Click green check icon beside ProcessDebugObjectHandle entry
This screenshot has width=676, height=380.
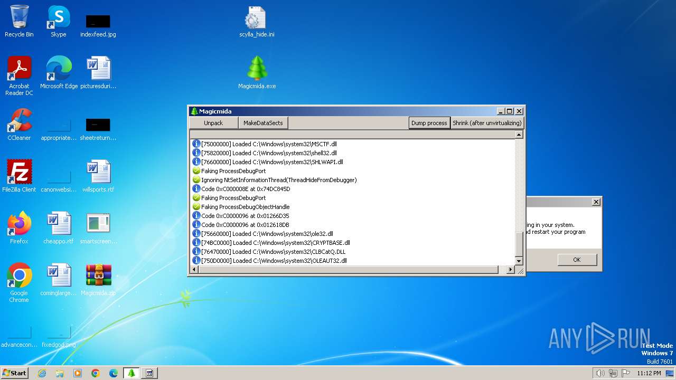click(196, 206)
